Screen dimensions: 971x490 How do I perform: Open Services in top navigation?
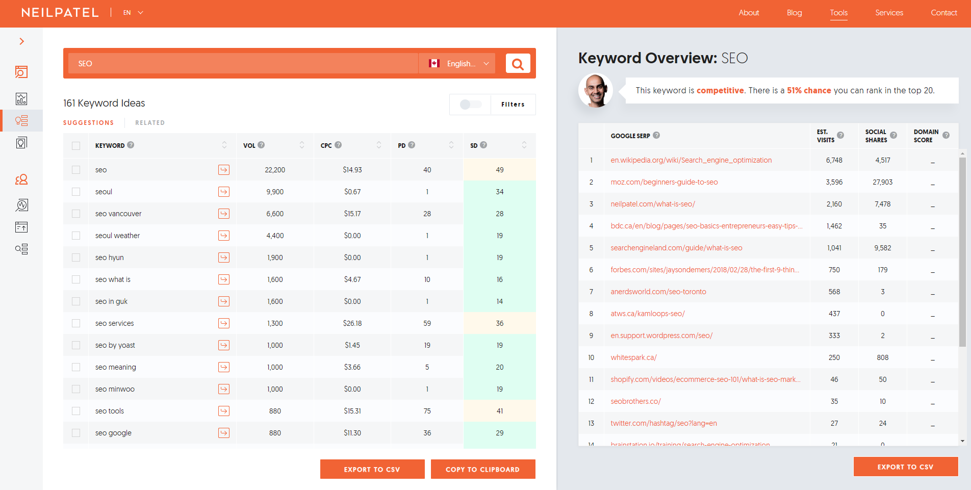pyautogui.click(x=889, y=13)
